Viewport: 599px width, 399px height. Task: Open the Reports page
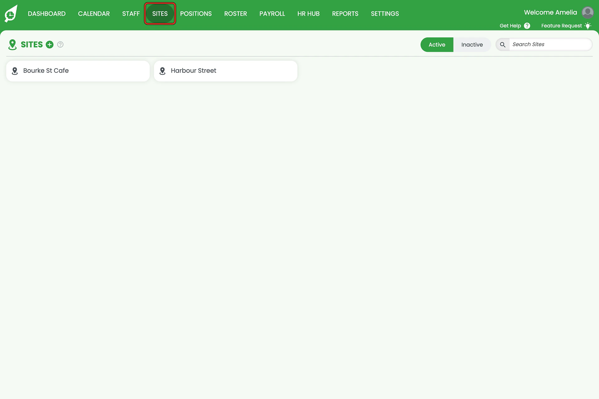[x=345, y=14]
